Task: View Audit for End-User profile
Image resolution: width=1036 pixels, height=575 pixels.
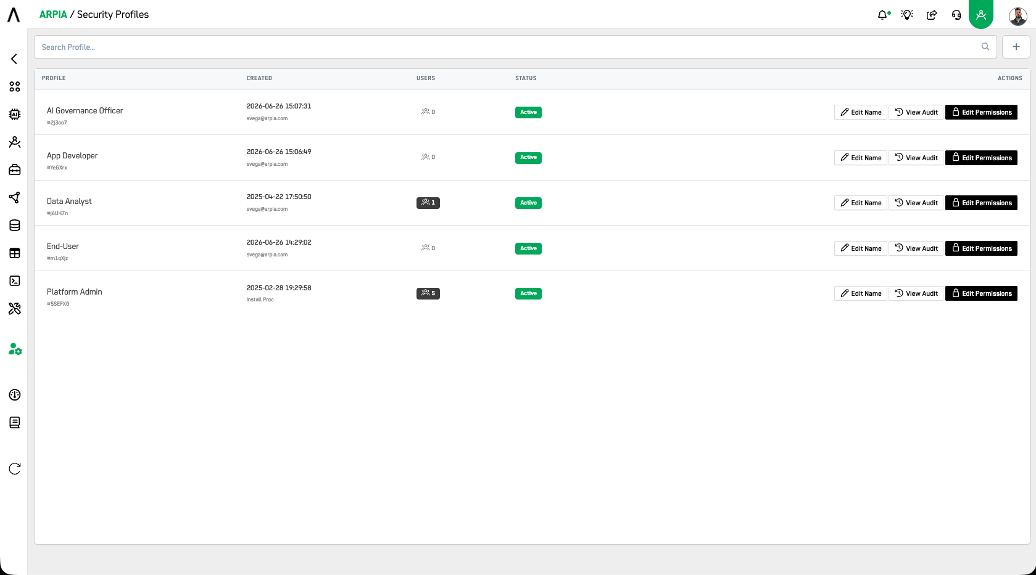Action: pos(916,248)
